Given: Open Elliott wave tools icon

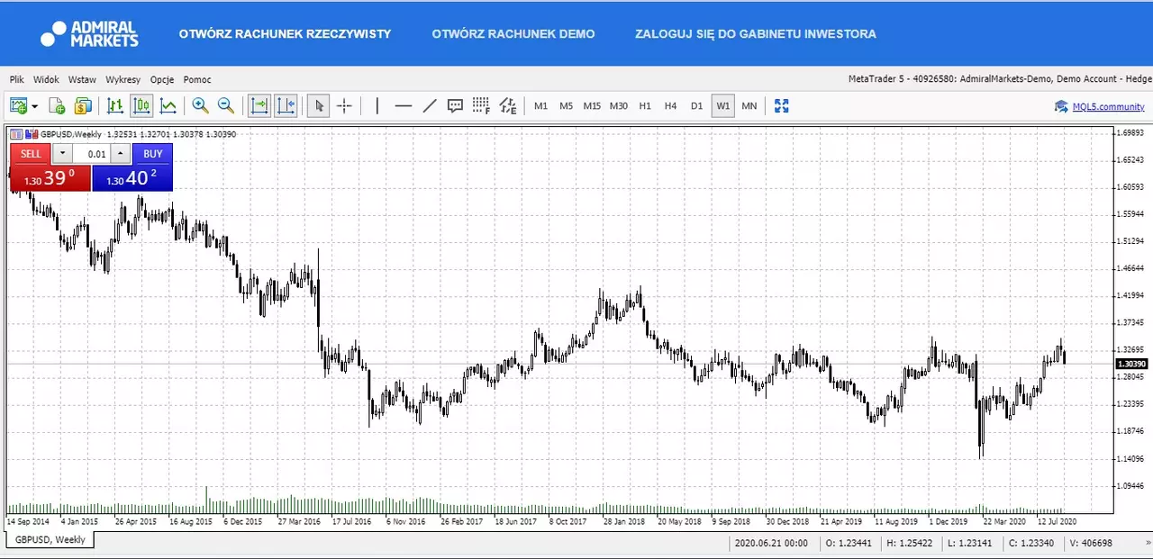Looking at the screenshot, I should point(508,105).
